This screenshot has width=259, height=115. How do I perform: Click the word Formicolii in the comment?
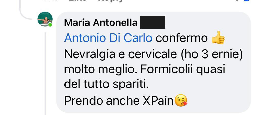pyautogui.click(x=167, y=69)
